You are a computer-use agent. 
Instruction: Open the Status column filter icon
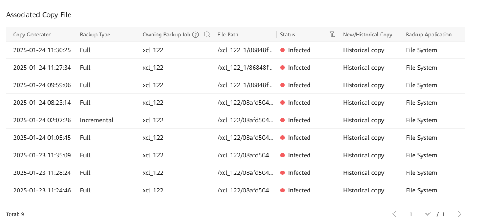[x=332, y=35]
